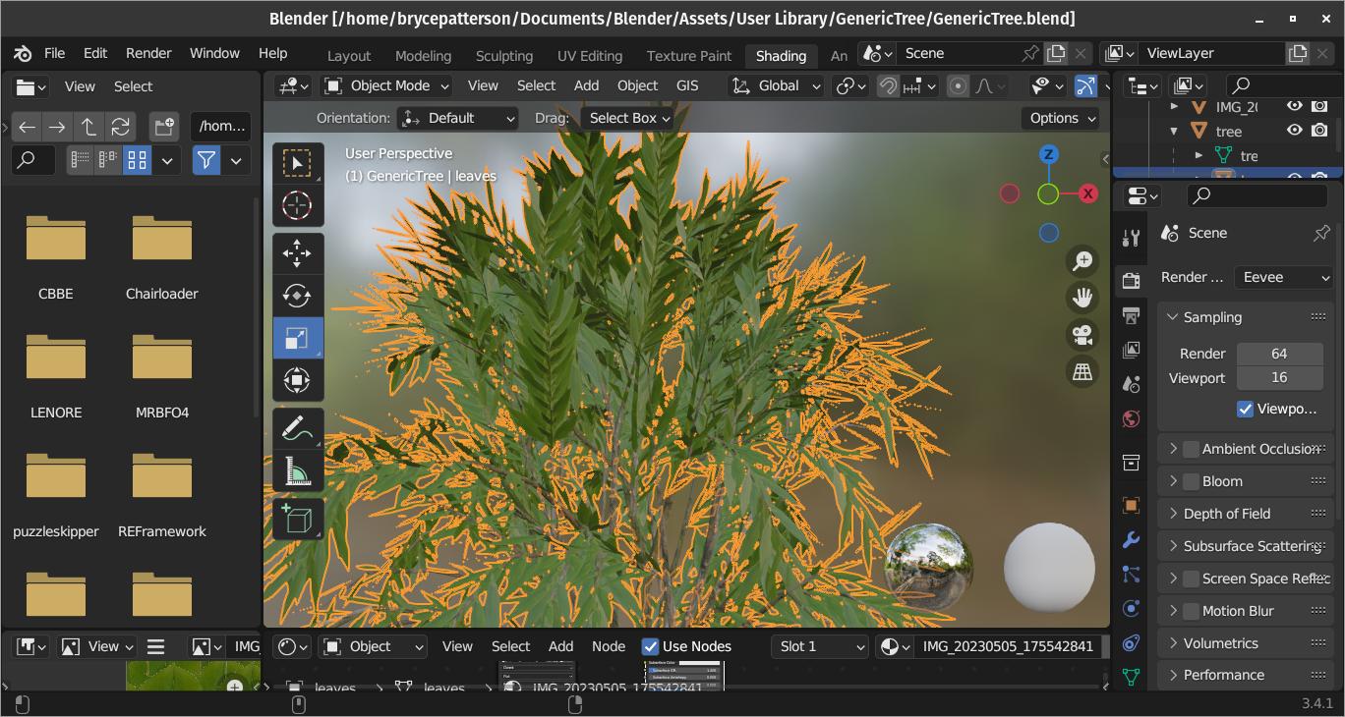
Task: Open the Render Engine Eevee dropdown
Action: click(x=1283, y=277)
